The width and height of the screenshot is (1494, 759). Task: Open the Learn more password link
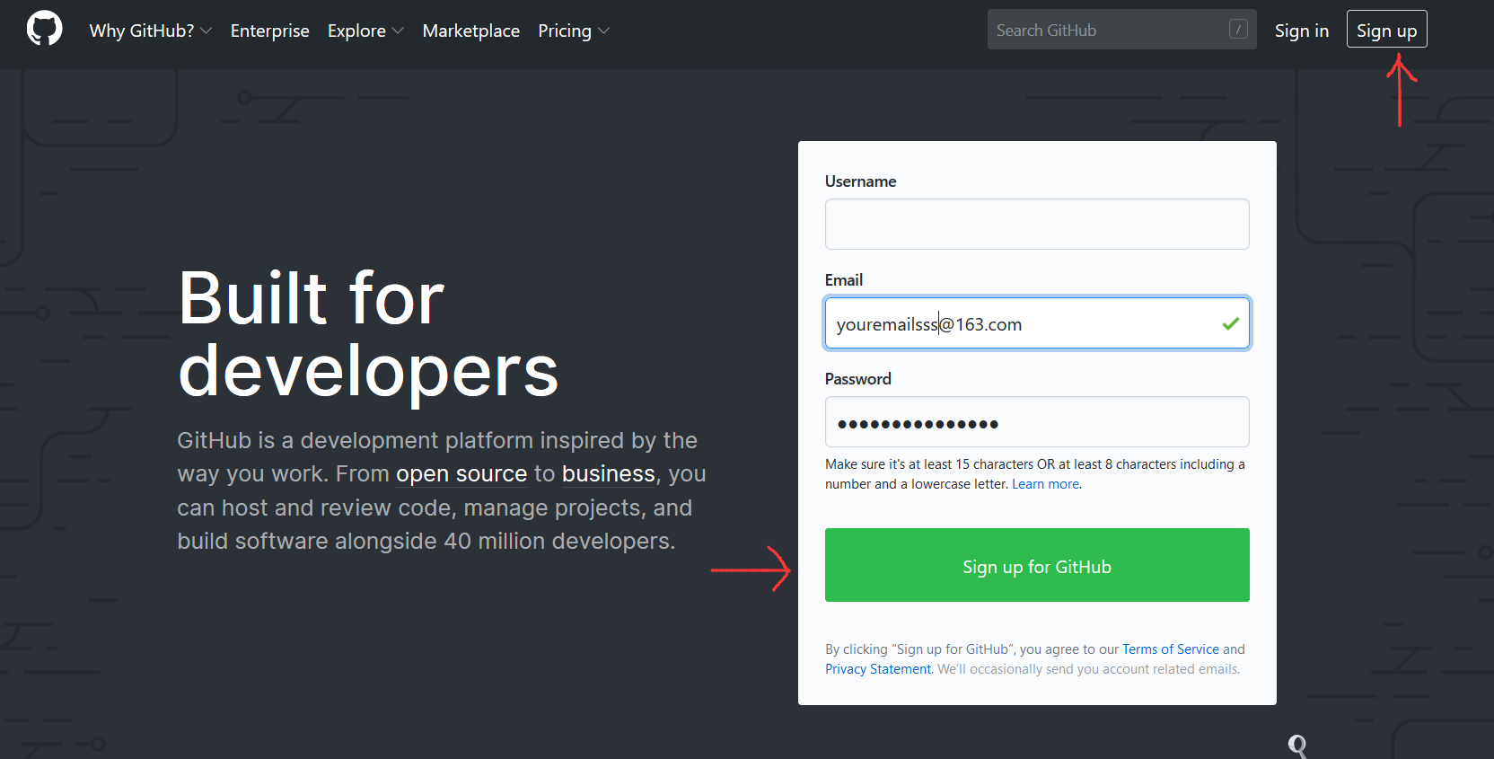[1046, 484]
